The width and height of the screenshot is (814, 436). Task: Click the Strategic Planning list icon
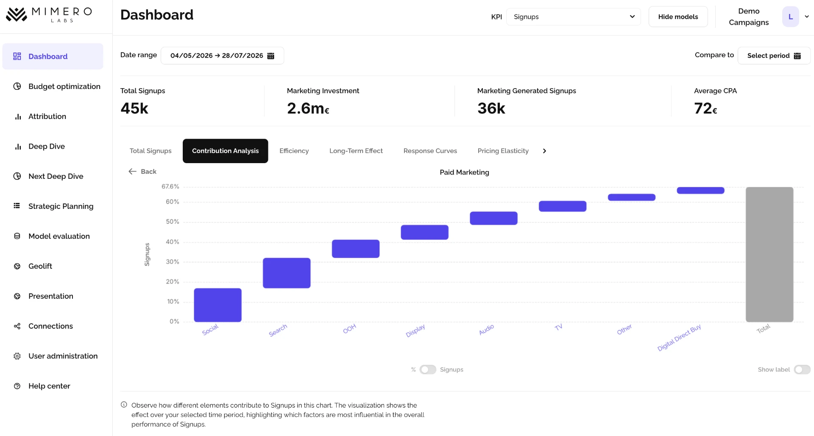click(x=17, y=206)
